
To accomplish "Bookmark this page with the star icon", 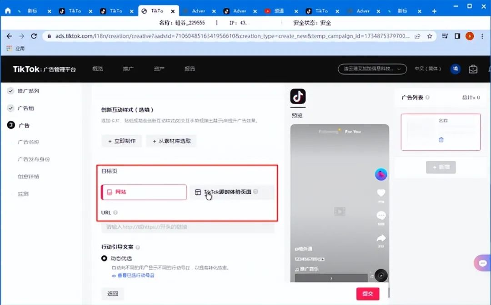I will [430, 36].
